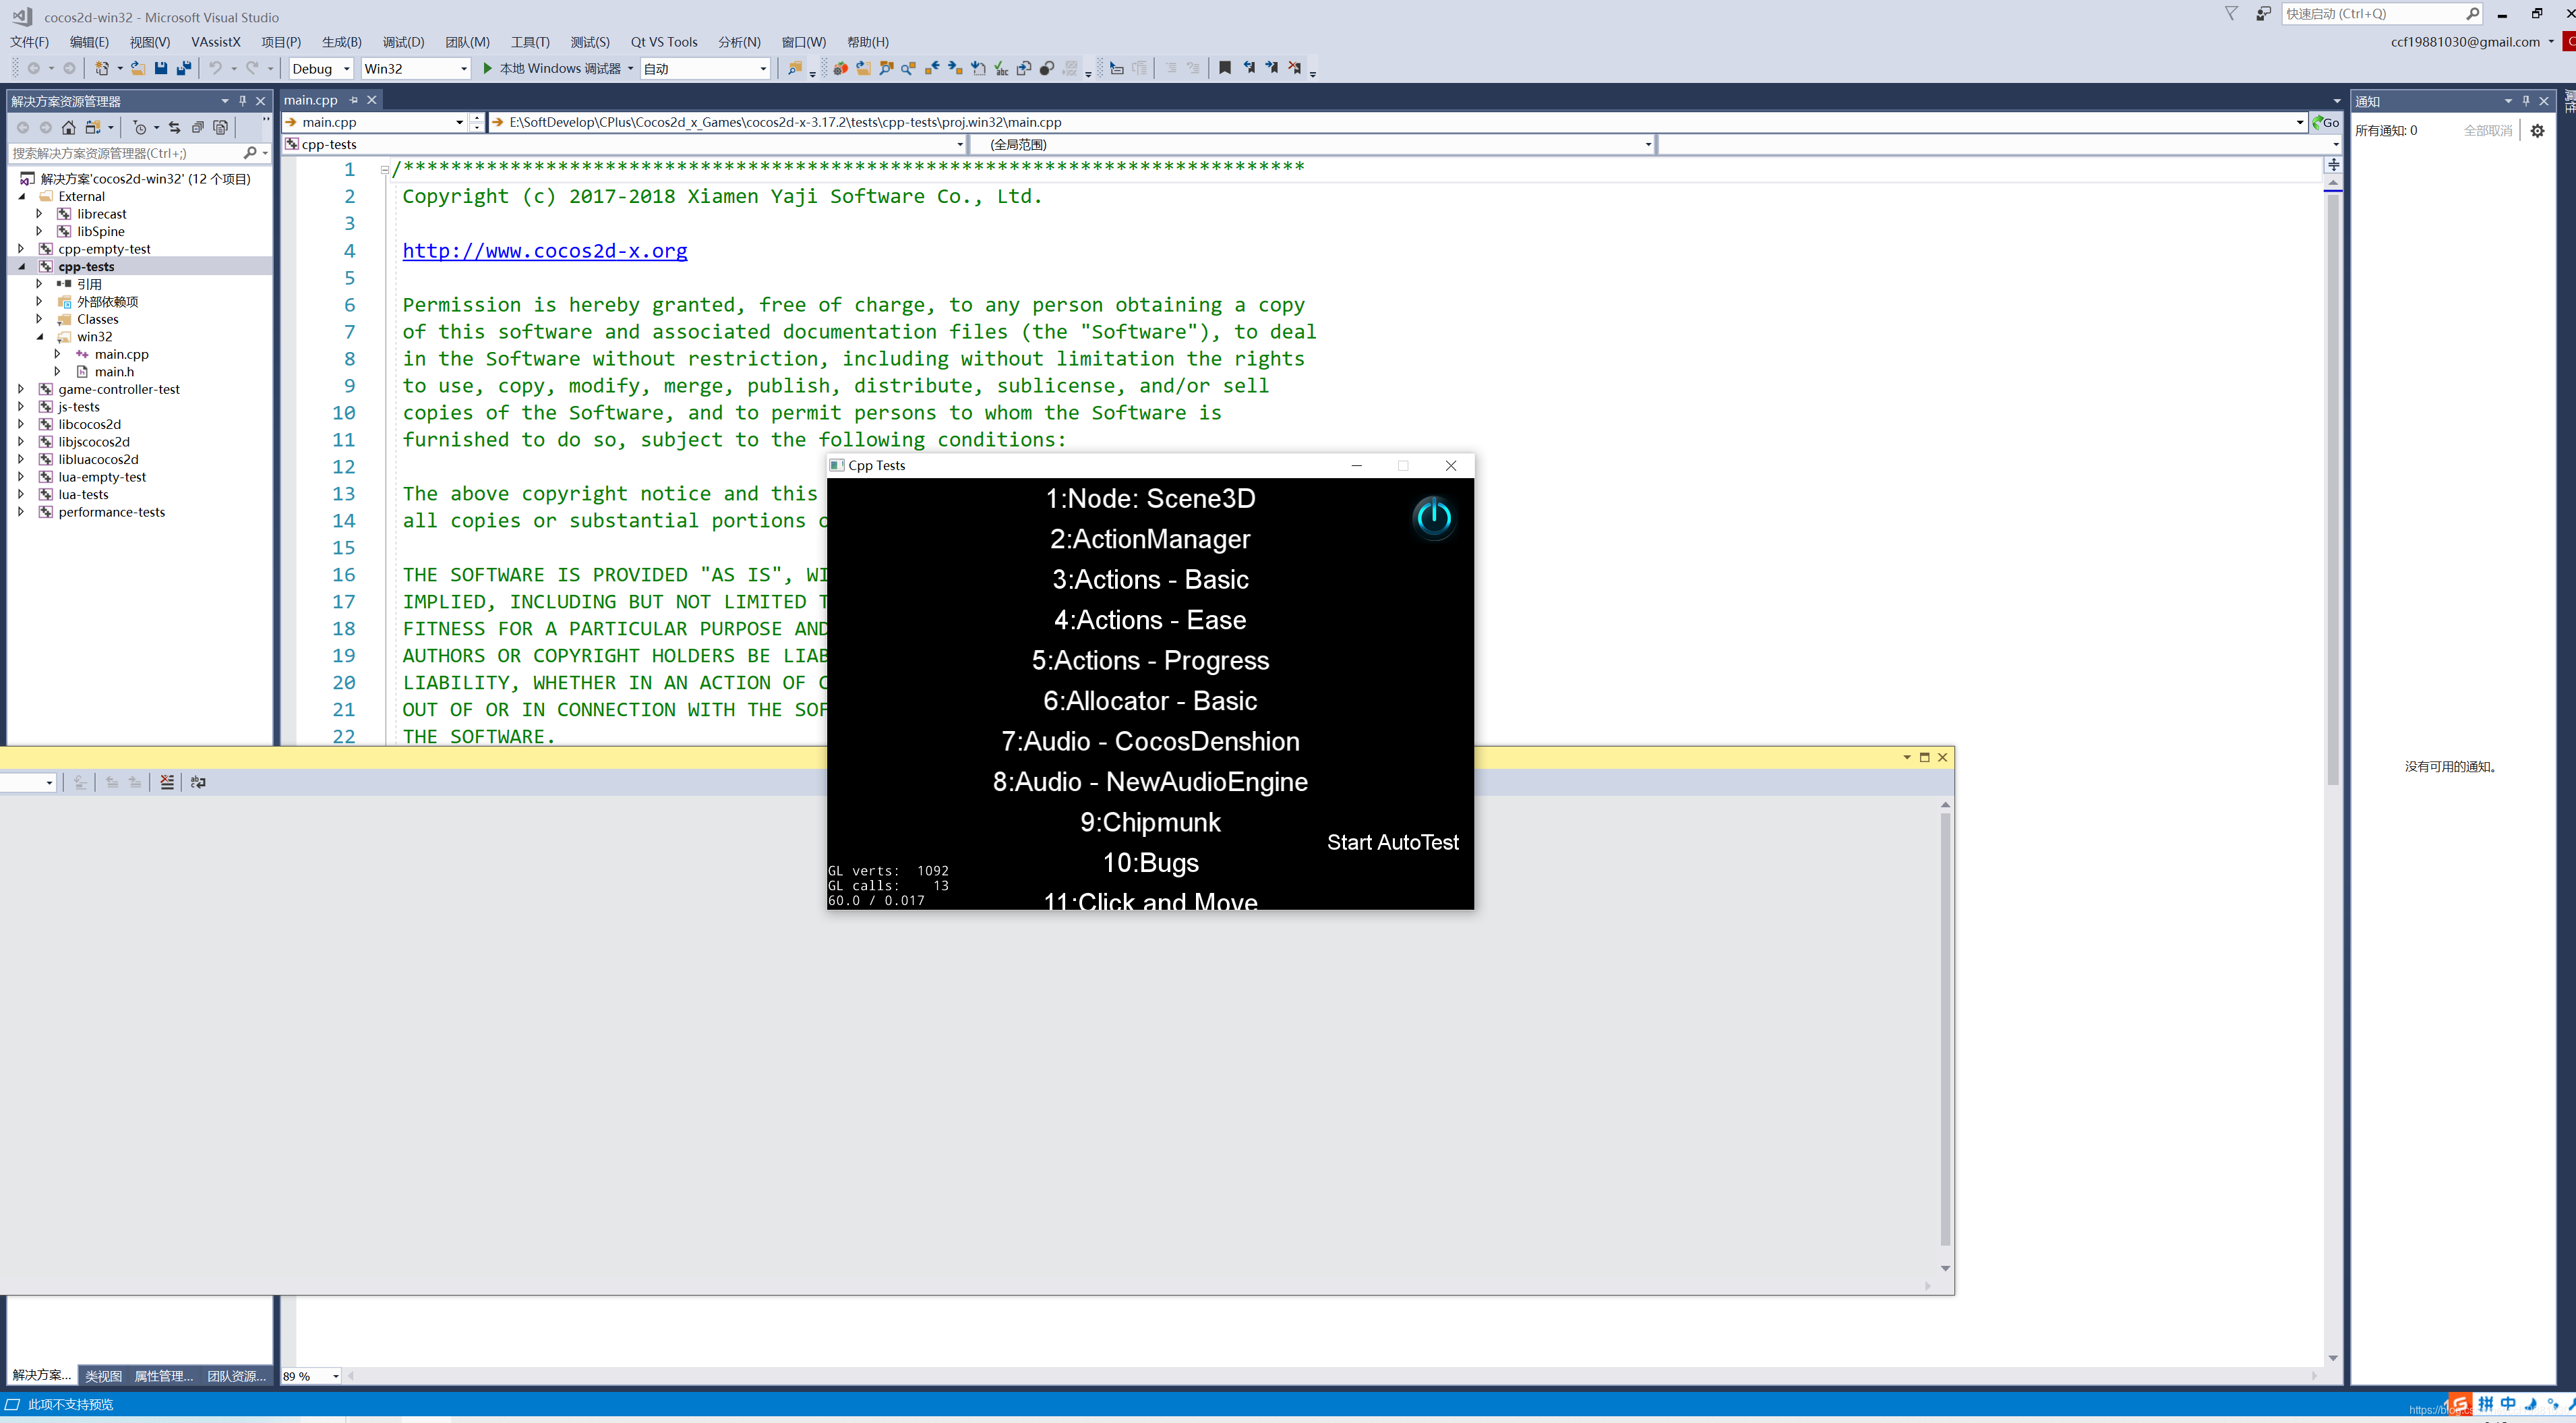Open 3:Actions - Basic test
2576x1423 pixels.
(1150, 579)
